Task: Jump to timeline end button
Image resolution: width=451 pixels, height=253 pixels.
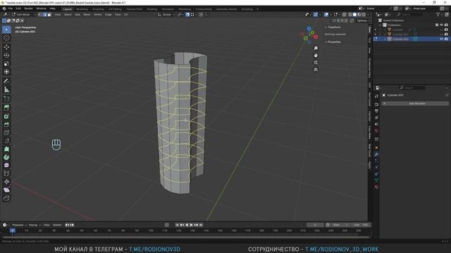Action: pos(201,225)
